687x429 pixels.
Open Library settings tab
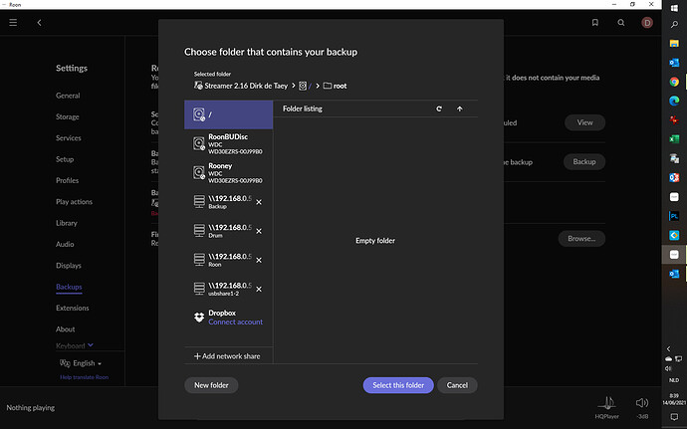[67, 223]
